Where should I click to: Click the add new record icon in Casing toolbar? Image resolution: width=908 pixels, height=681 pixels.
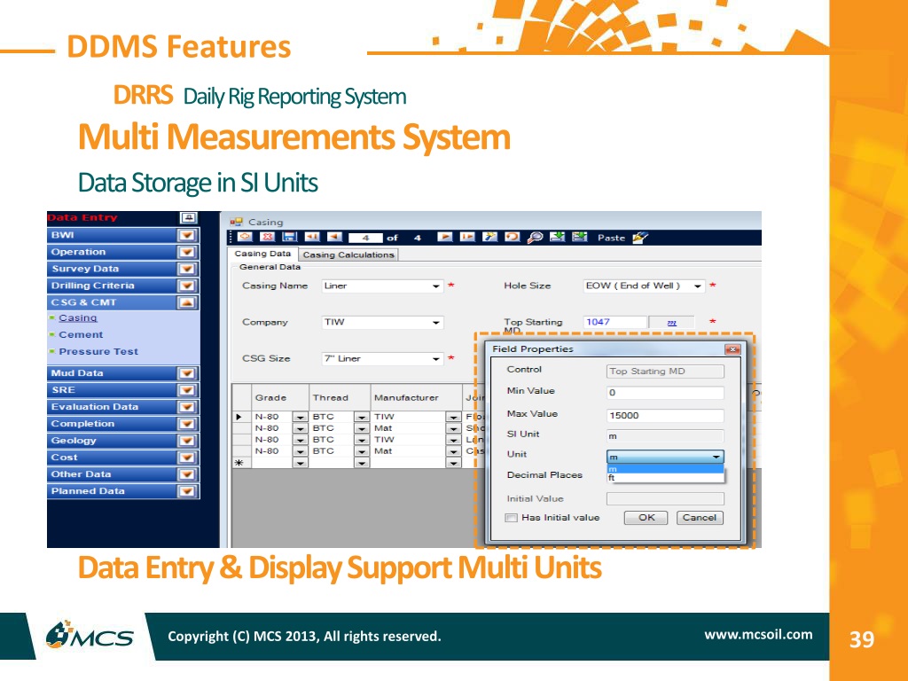pos(245,237)
